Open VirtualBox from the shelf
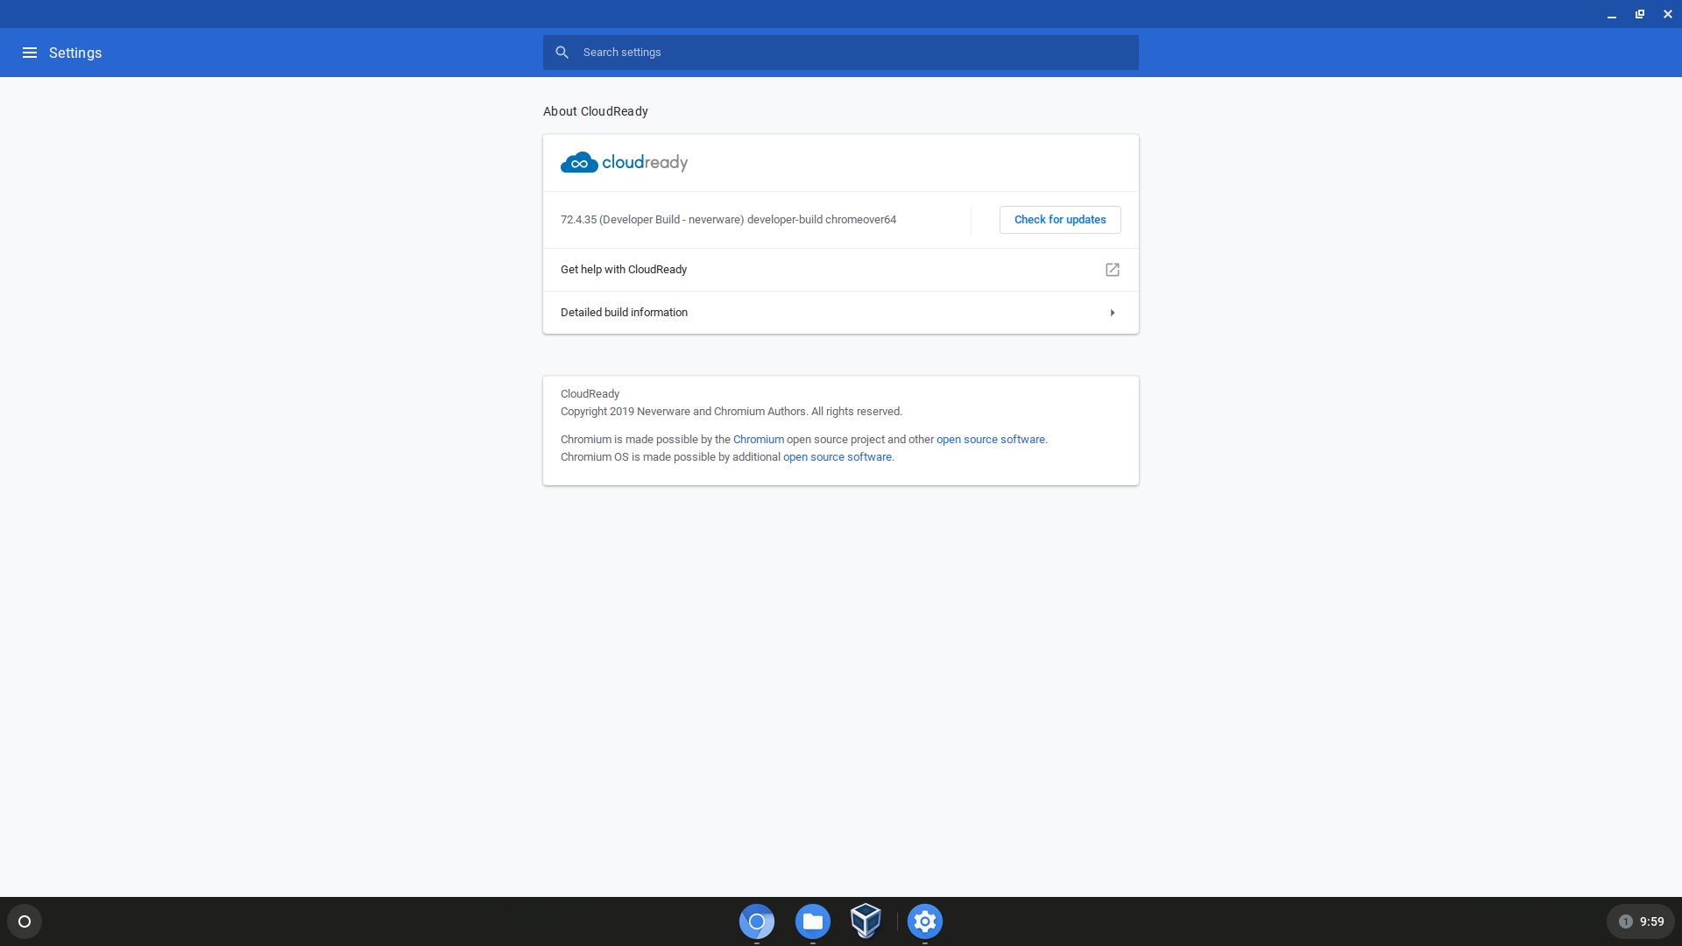The width and height of the screenshot is (1682, 946). [x=866, y=921]
